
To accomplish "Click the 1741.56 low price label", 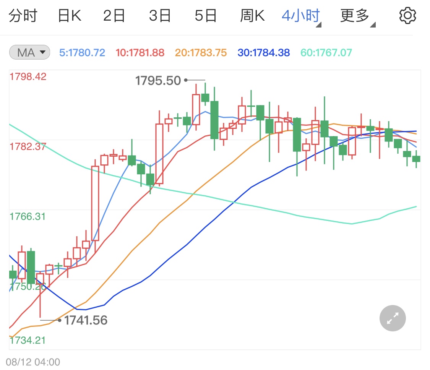I will pyautogui.click(x=86, y=320).
